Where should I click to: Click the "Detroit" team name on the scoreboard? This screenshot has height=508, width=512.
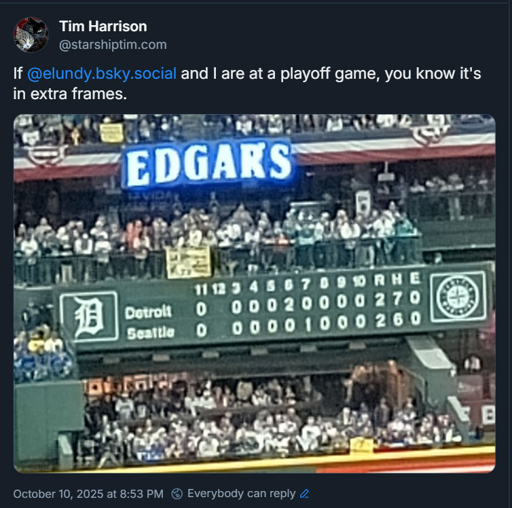(x=148, y=312)
